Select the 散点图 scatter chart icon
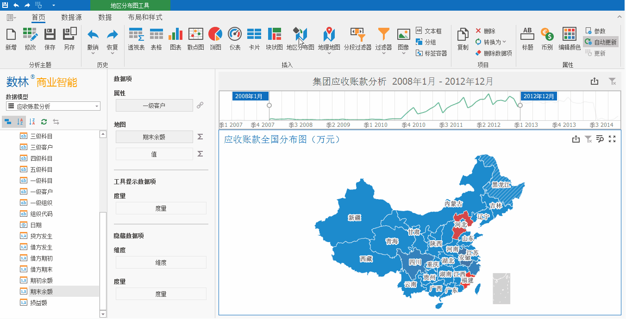 [195, 39]
